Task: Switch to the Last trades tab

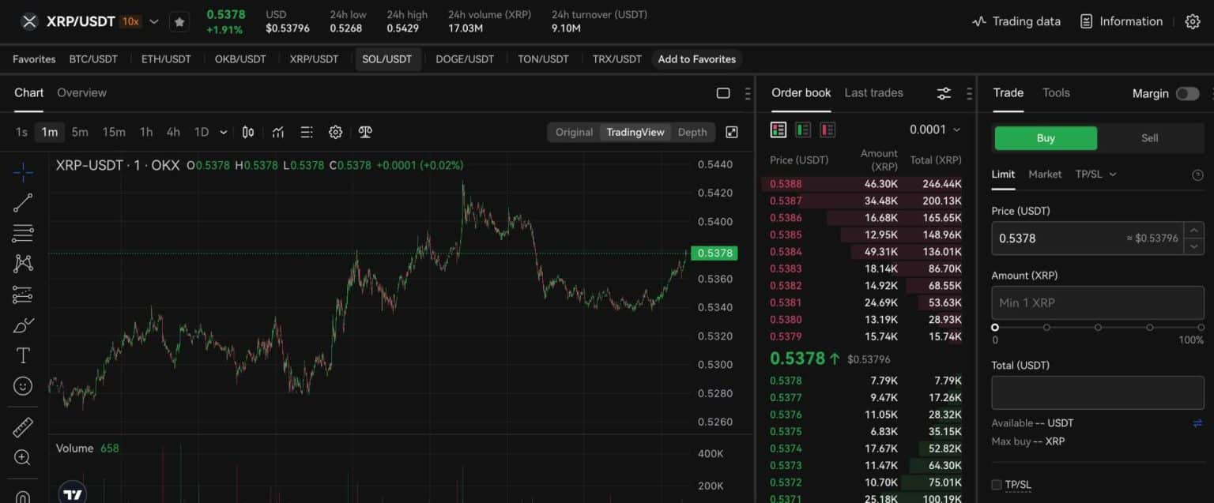Action: point(873,92)
